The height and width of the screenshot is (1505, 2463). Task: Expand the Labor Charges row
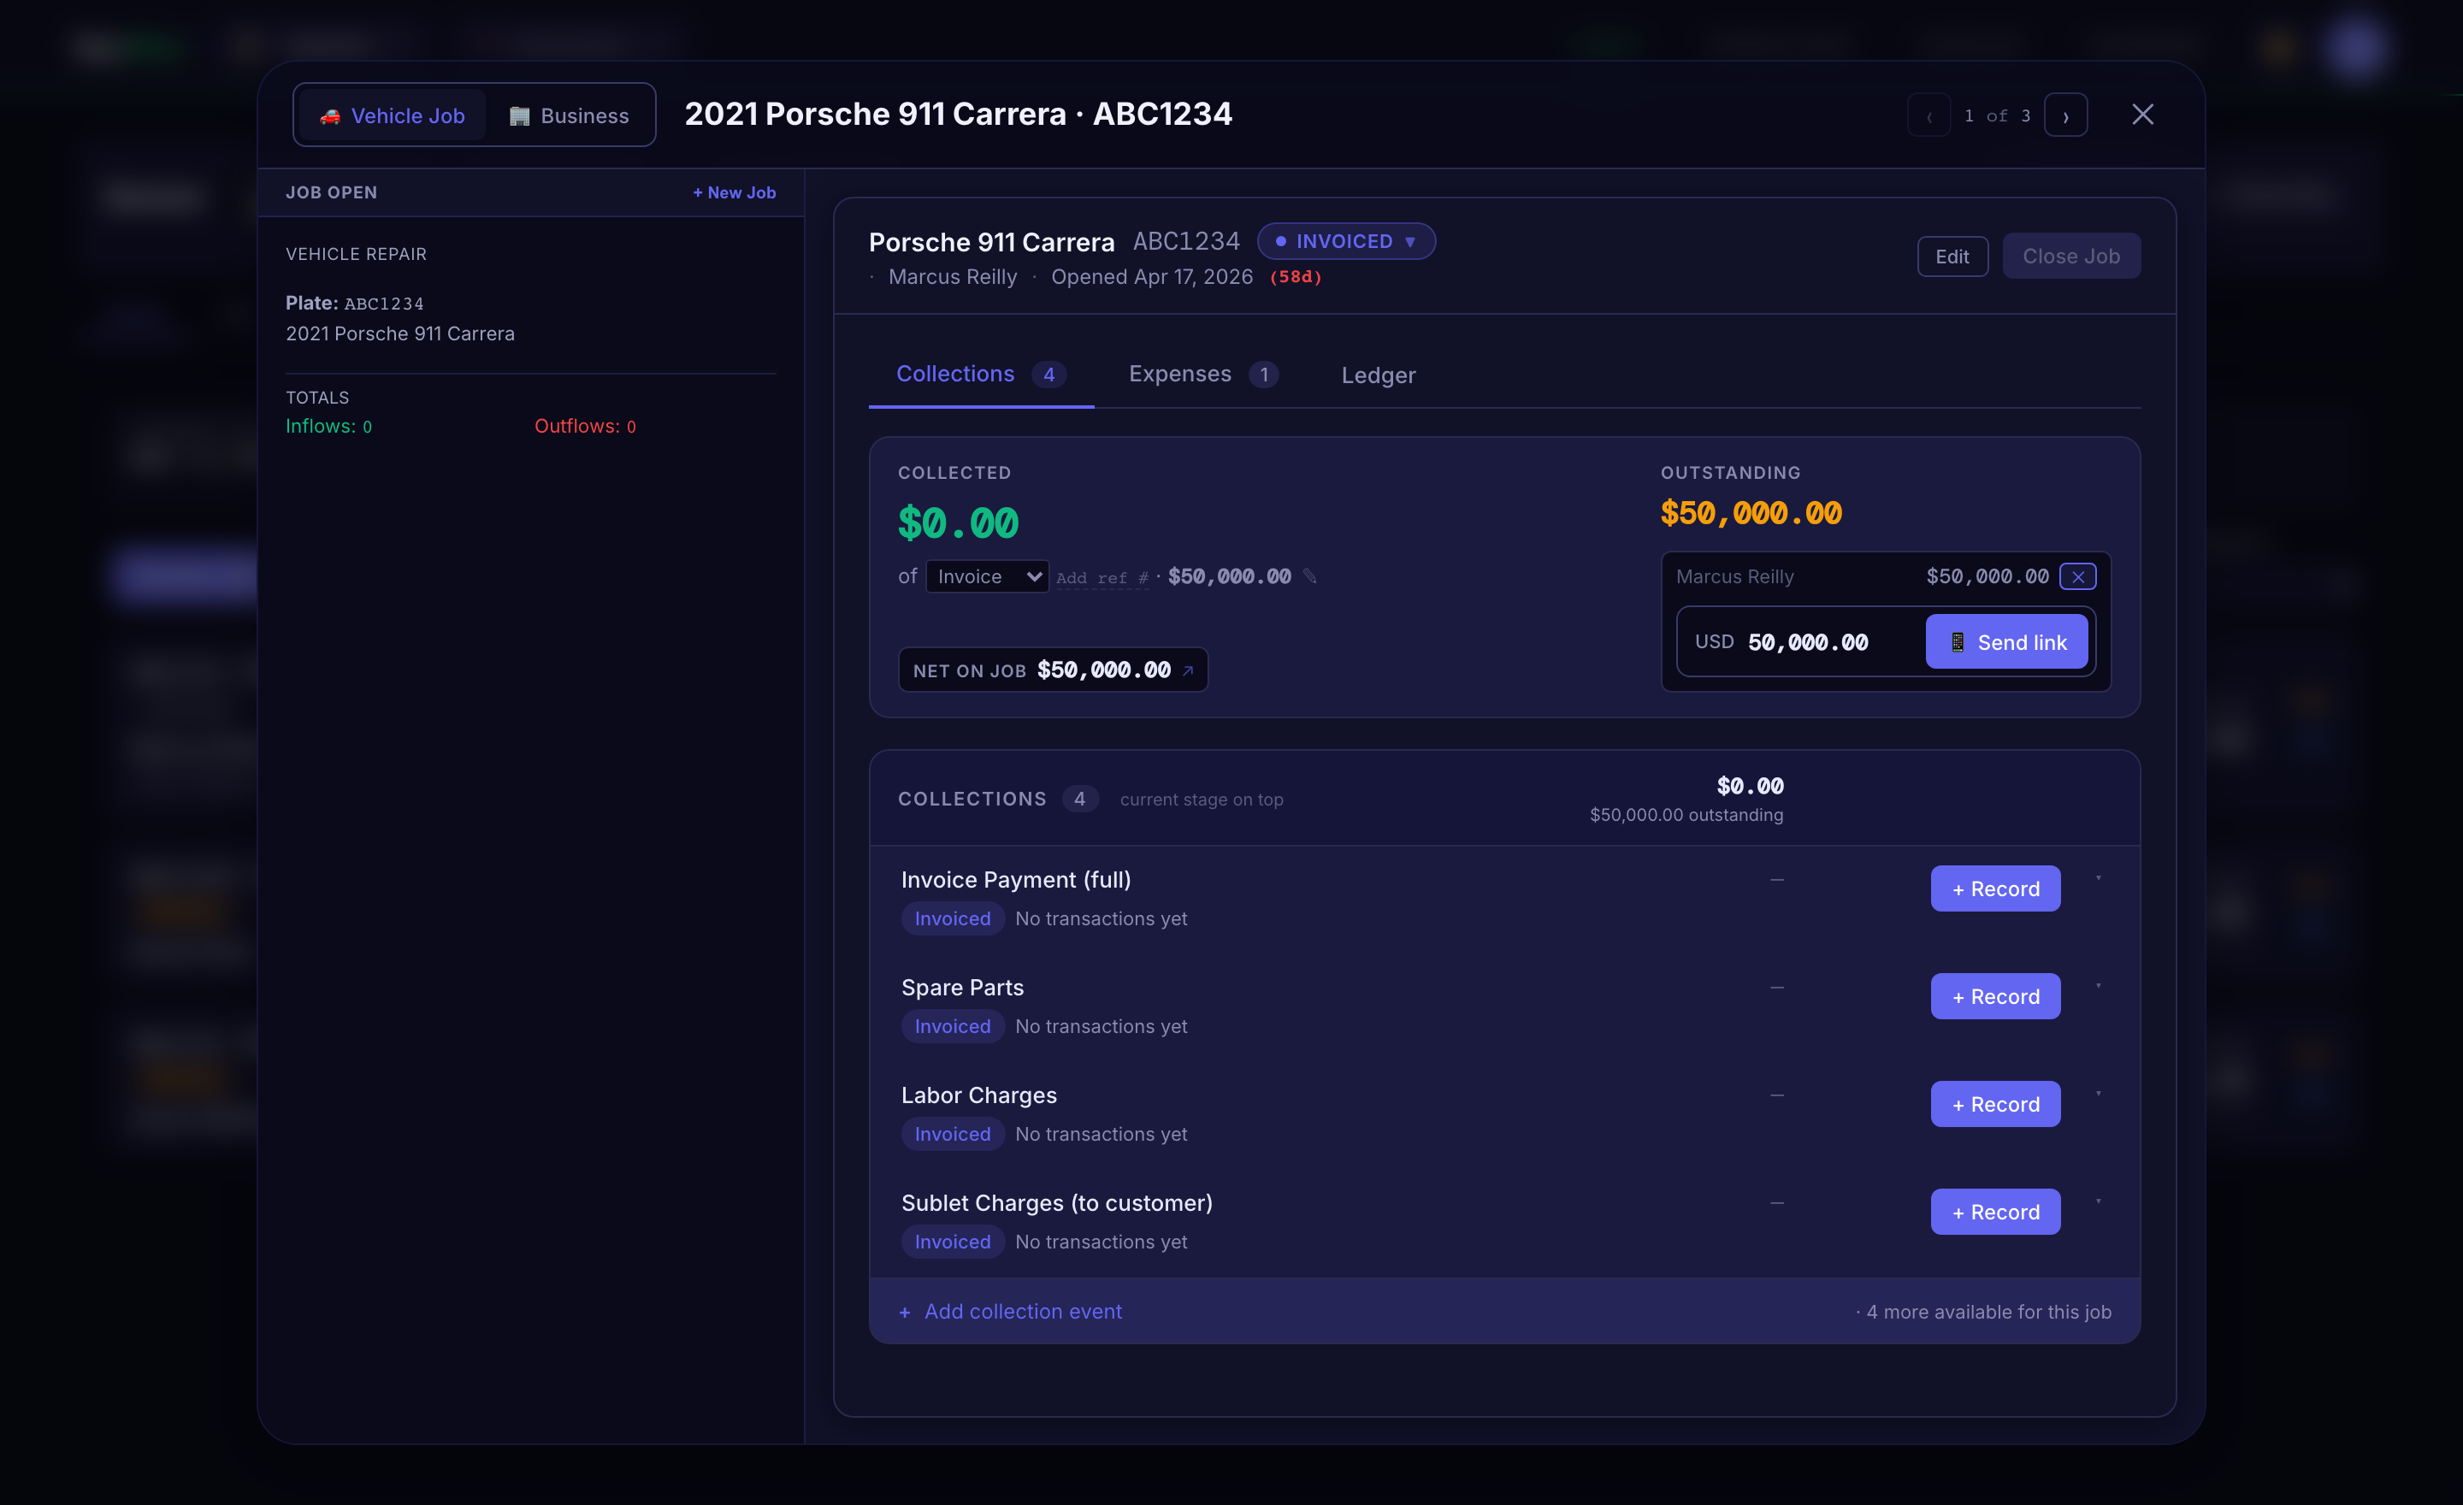click(2098, 1095)
